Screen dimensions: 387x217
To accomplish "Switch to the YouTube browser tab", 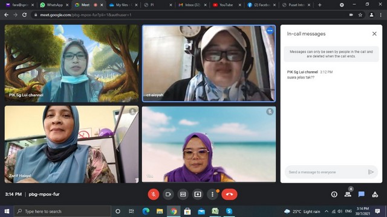I will [x=227, y=5].
